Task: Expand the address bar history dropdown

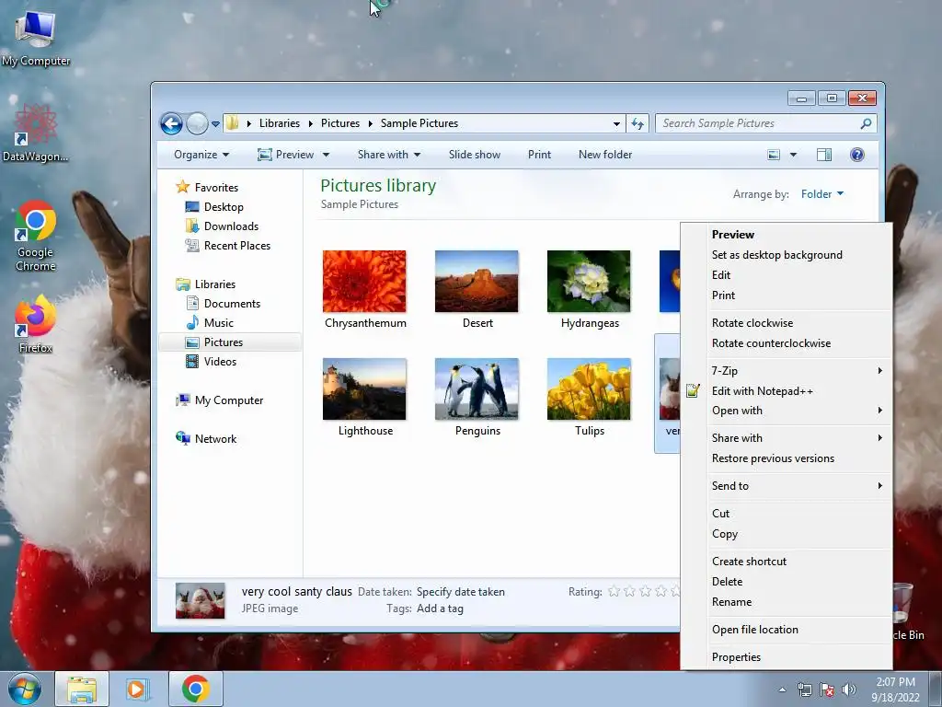Action: [x=616, y=124]
